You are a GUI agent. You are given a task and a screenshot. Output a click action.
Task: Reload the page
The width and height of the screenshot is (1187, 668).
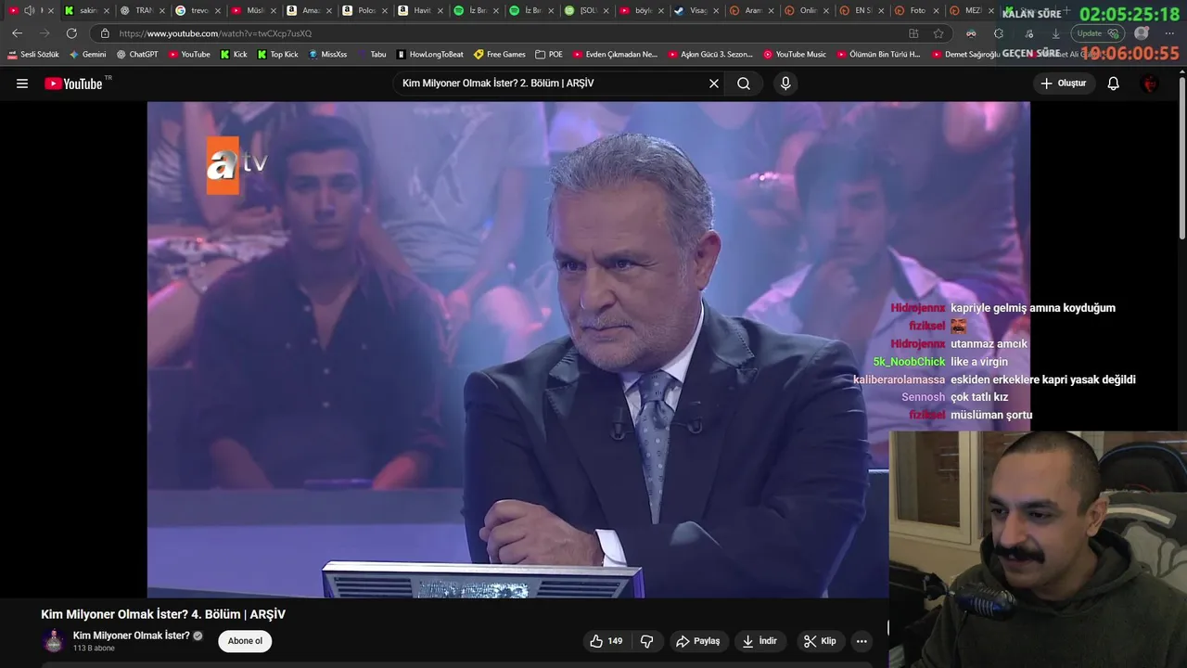point(71,33)
